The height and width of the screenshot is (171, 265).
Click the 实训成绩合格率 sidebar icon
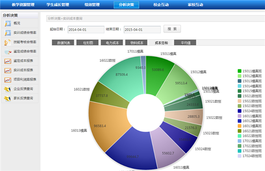8,33
